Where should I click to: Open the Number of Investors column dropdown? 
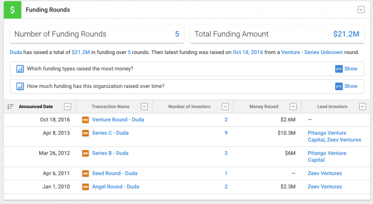point(225,107)
